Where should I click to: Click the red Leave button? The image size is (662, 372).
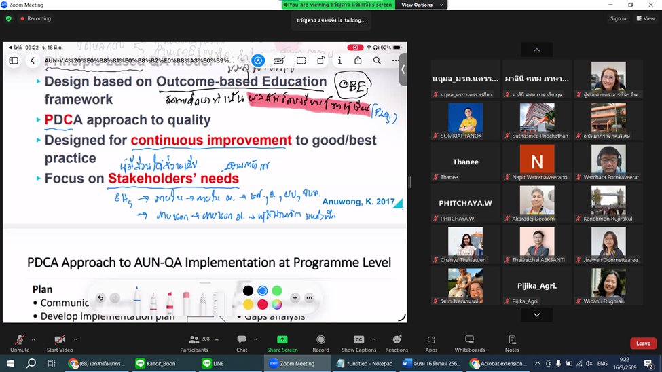click(x=642, y=343)
